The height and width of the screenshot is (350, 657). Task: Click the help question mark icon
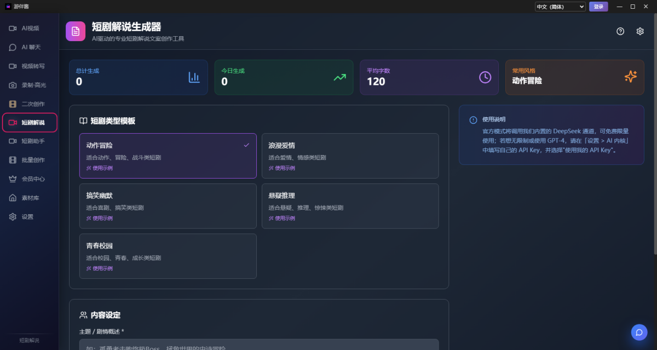coord(620,31)
